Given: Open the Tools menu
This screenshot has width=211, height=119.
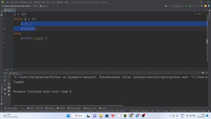Looking at the screenshot, I should pos(48,2).
